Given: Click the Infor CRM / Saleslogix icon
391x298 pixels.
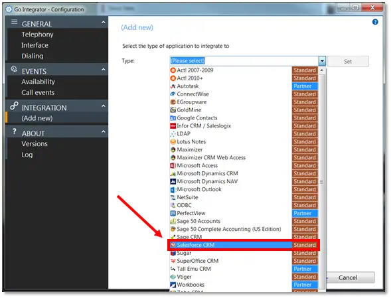Looking at the screenshot, I should click(173, 126).
